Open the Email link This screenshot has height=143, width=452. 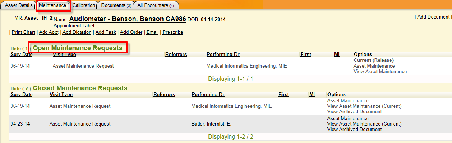point(153,32)
